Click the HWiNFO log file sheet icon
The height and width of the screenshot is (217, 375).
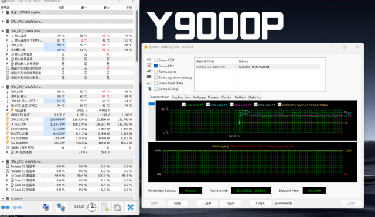(105, 207)
